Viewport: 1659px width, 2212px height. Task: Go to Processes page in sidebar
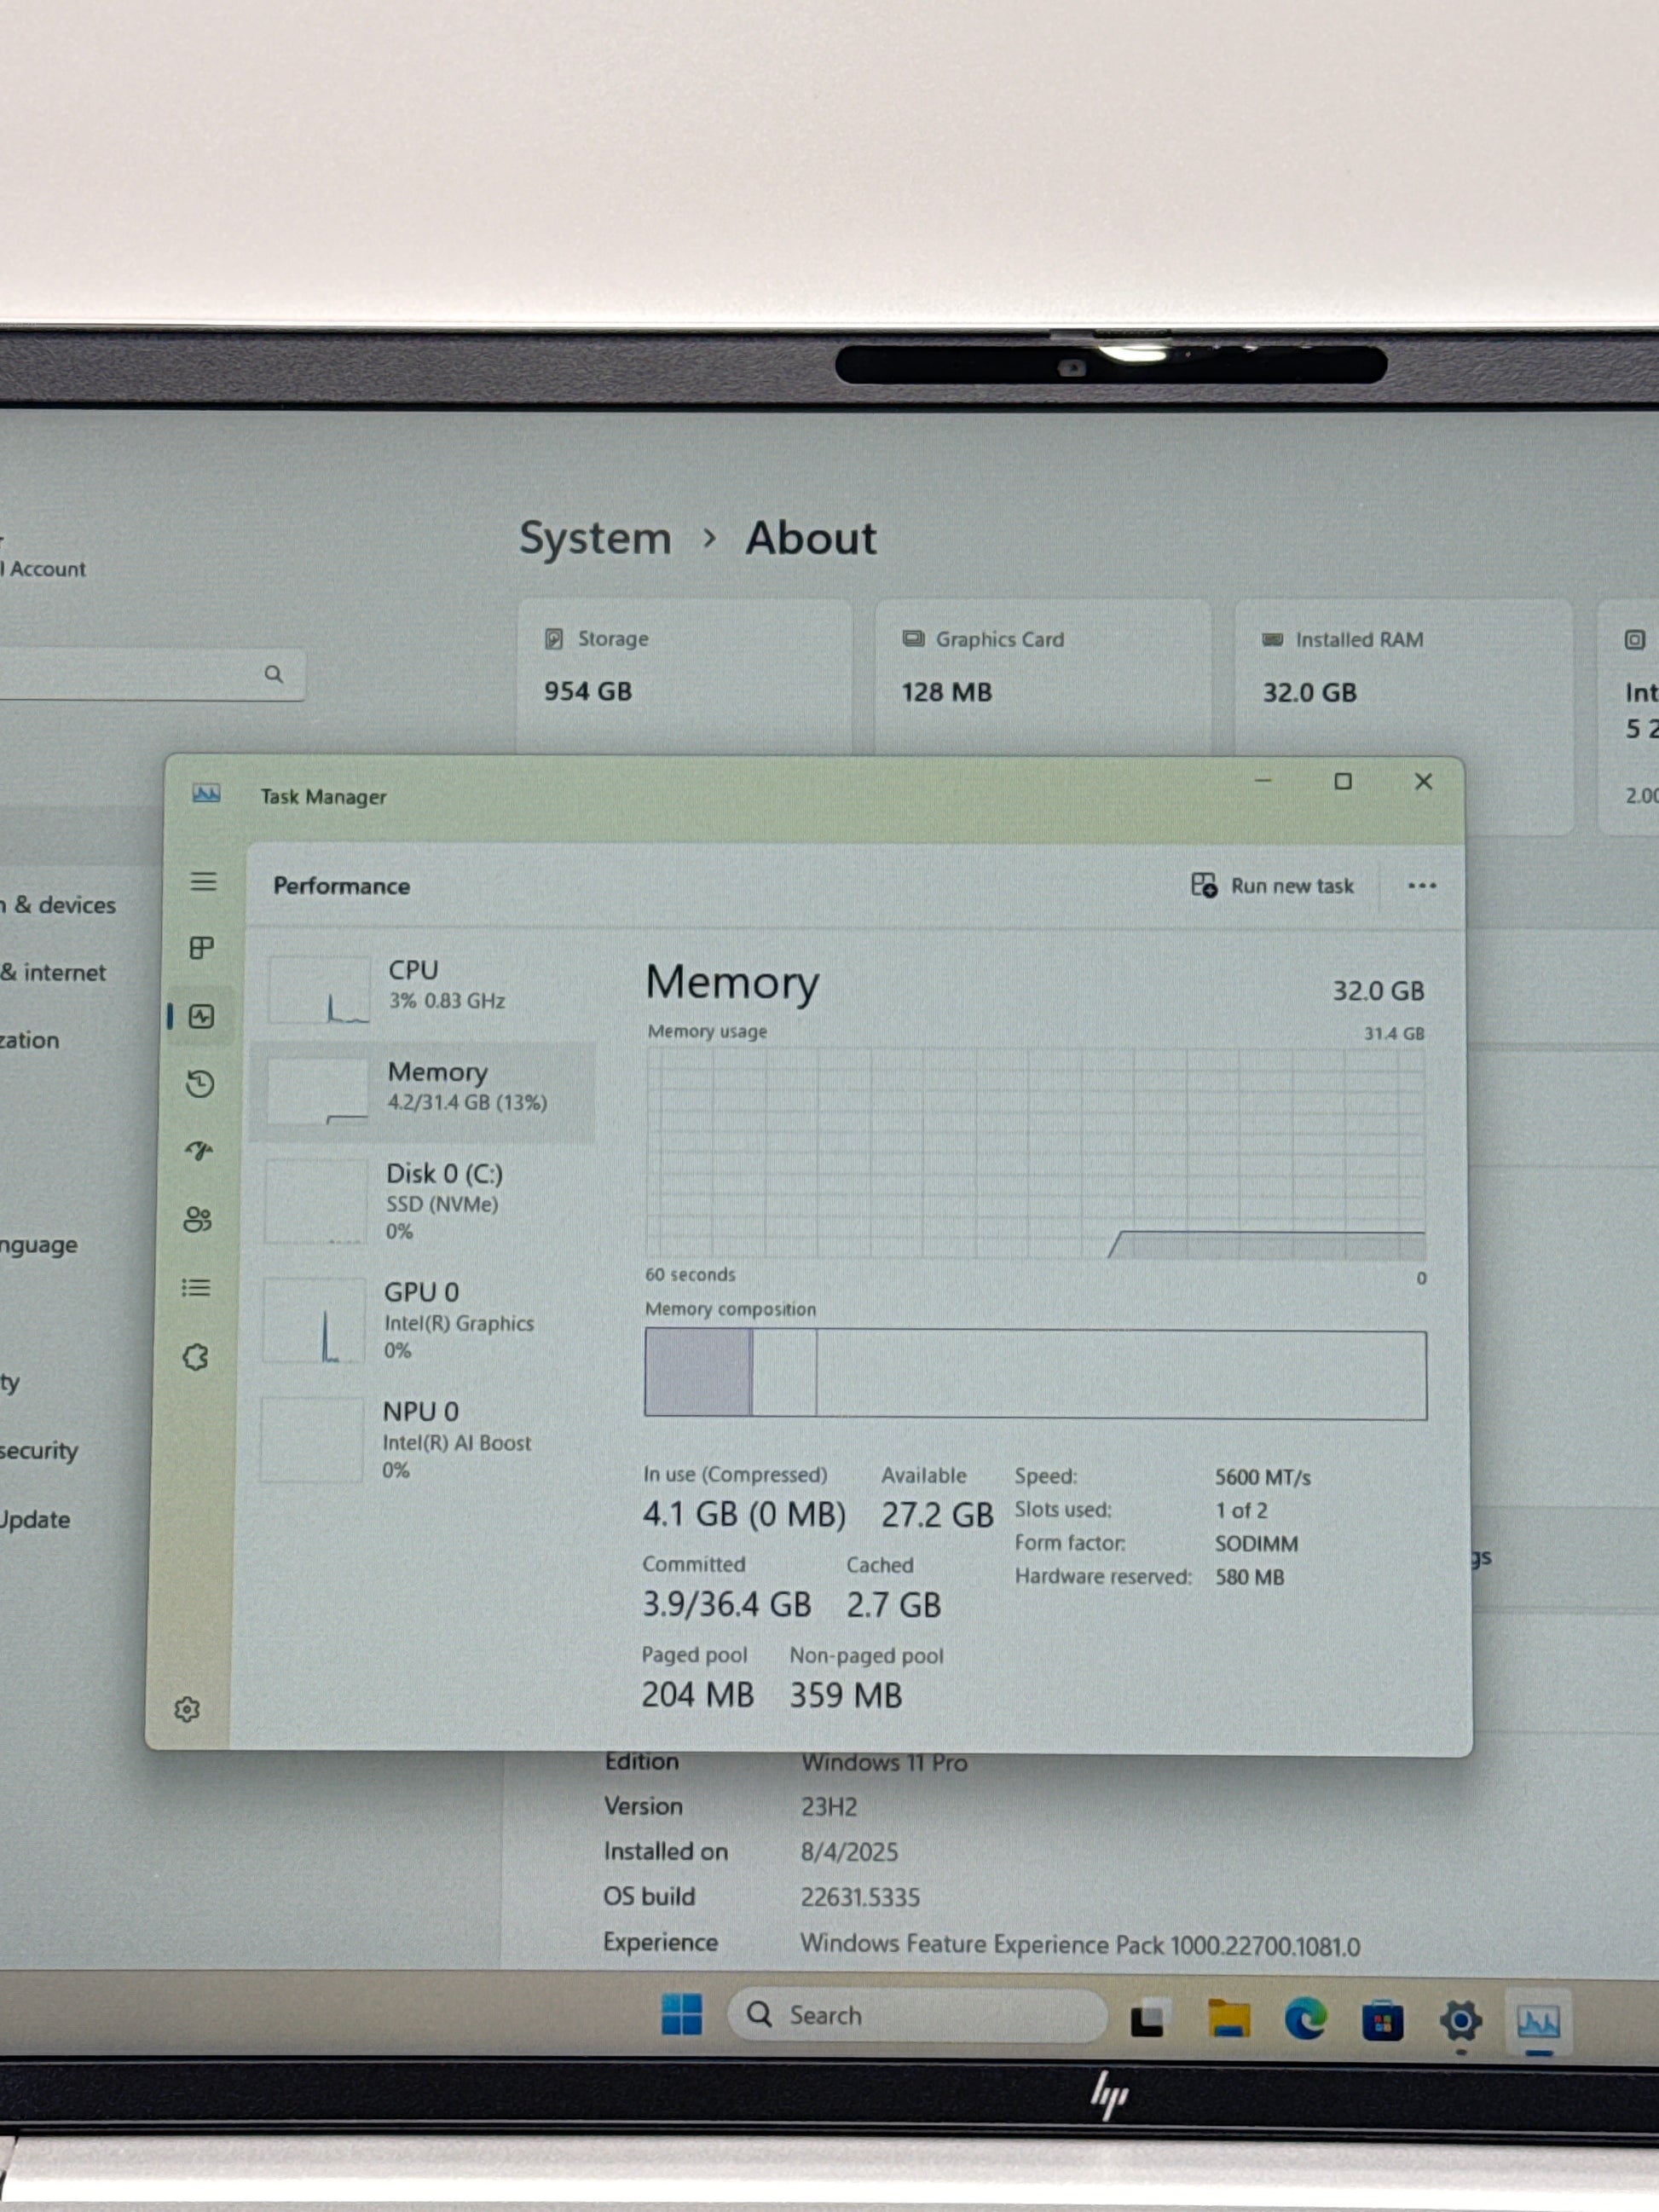coord(202,948)
